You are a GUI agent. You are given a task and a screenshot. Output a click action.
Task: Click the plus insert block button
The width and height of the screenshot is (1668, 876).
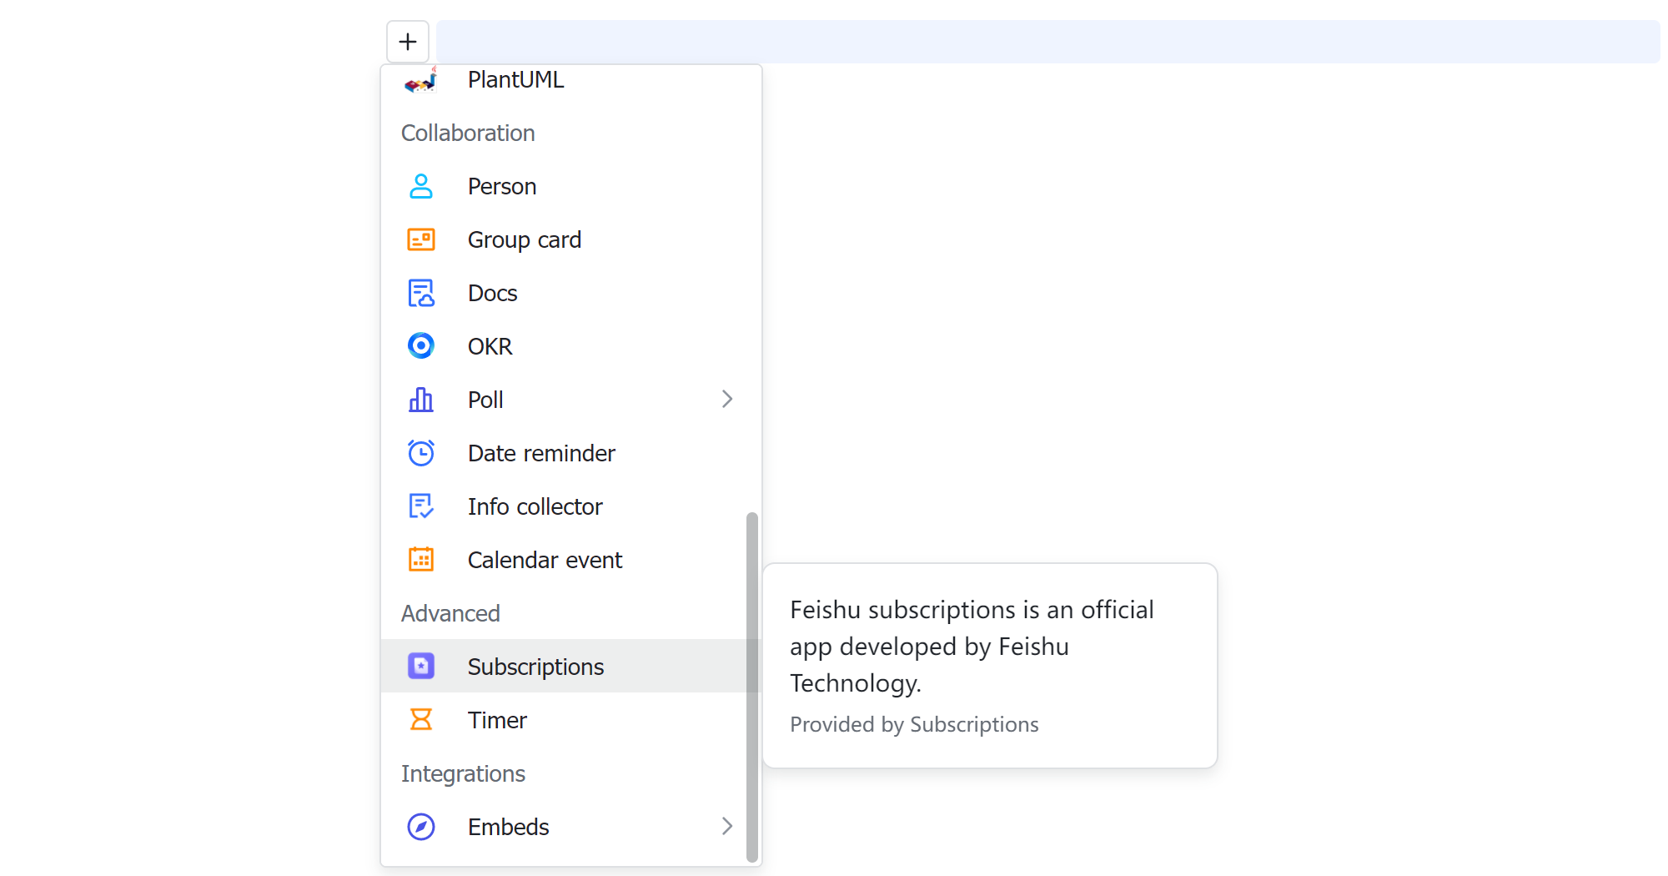[x=408, y=42]
